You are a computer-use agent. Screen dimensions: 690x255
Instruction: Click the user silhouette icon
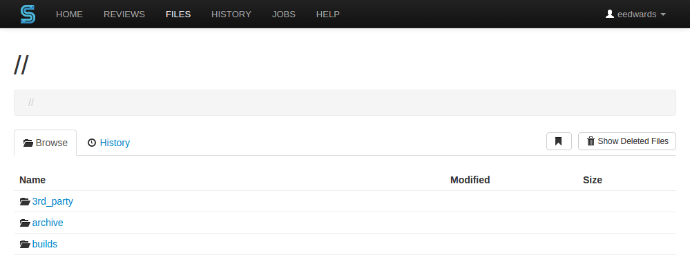click(x=610, y=14)
